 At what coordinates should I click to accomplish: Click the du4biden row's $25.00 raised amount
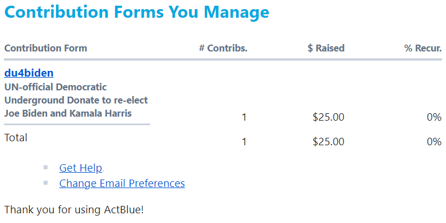[328, 117]
